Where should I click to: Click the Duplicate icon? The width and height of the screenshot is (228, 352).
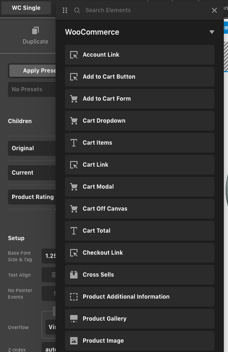coord(36,30)
